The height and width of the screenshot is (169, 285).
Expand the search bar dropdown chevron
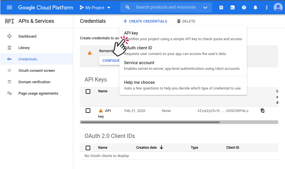tap(205, 7)
